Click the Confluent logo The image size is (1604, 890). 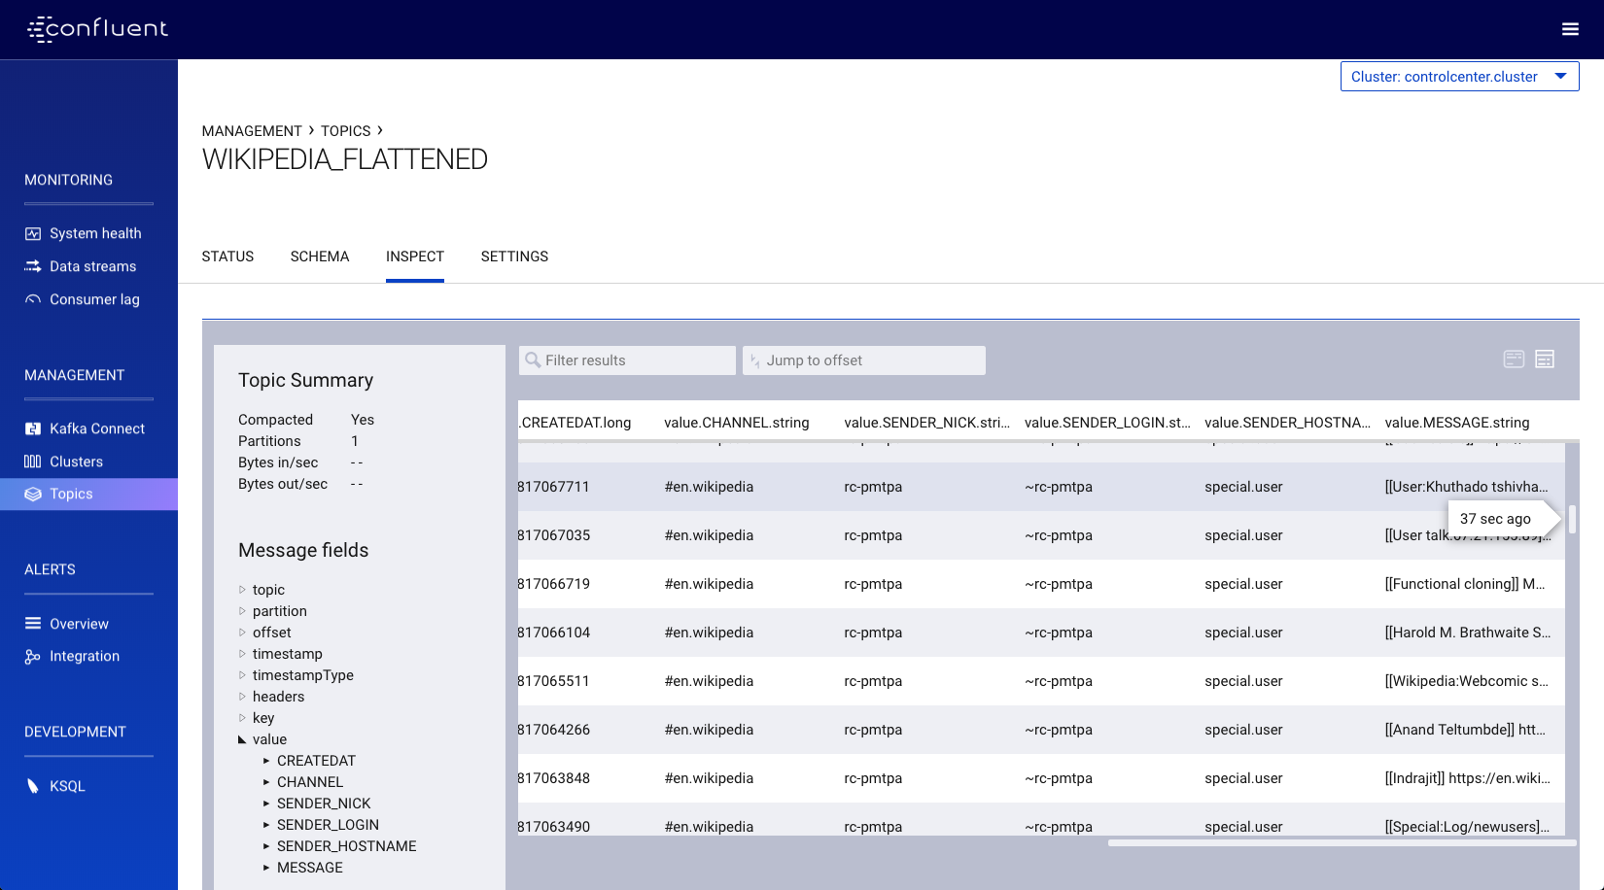tap(97, 29)
